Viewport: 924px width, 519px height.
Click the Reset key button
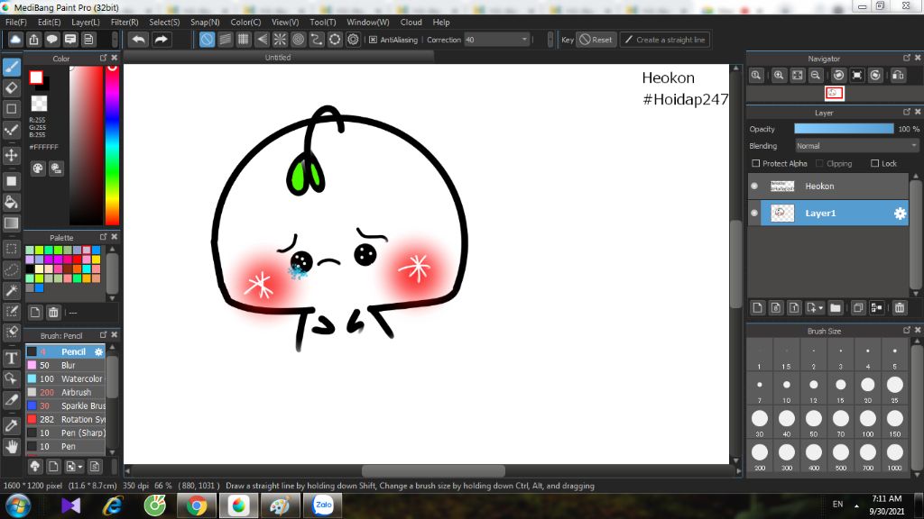[596, 40]
